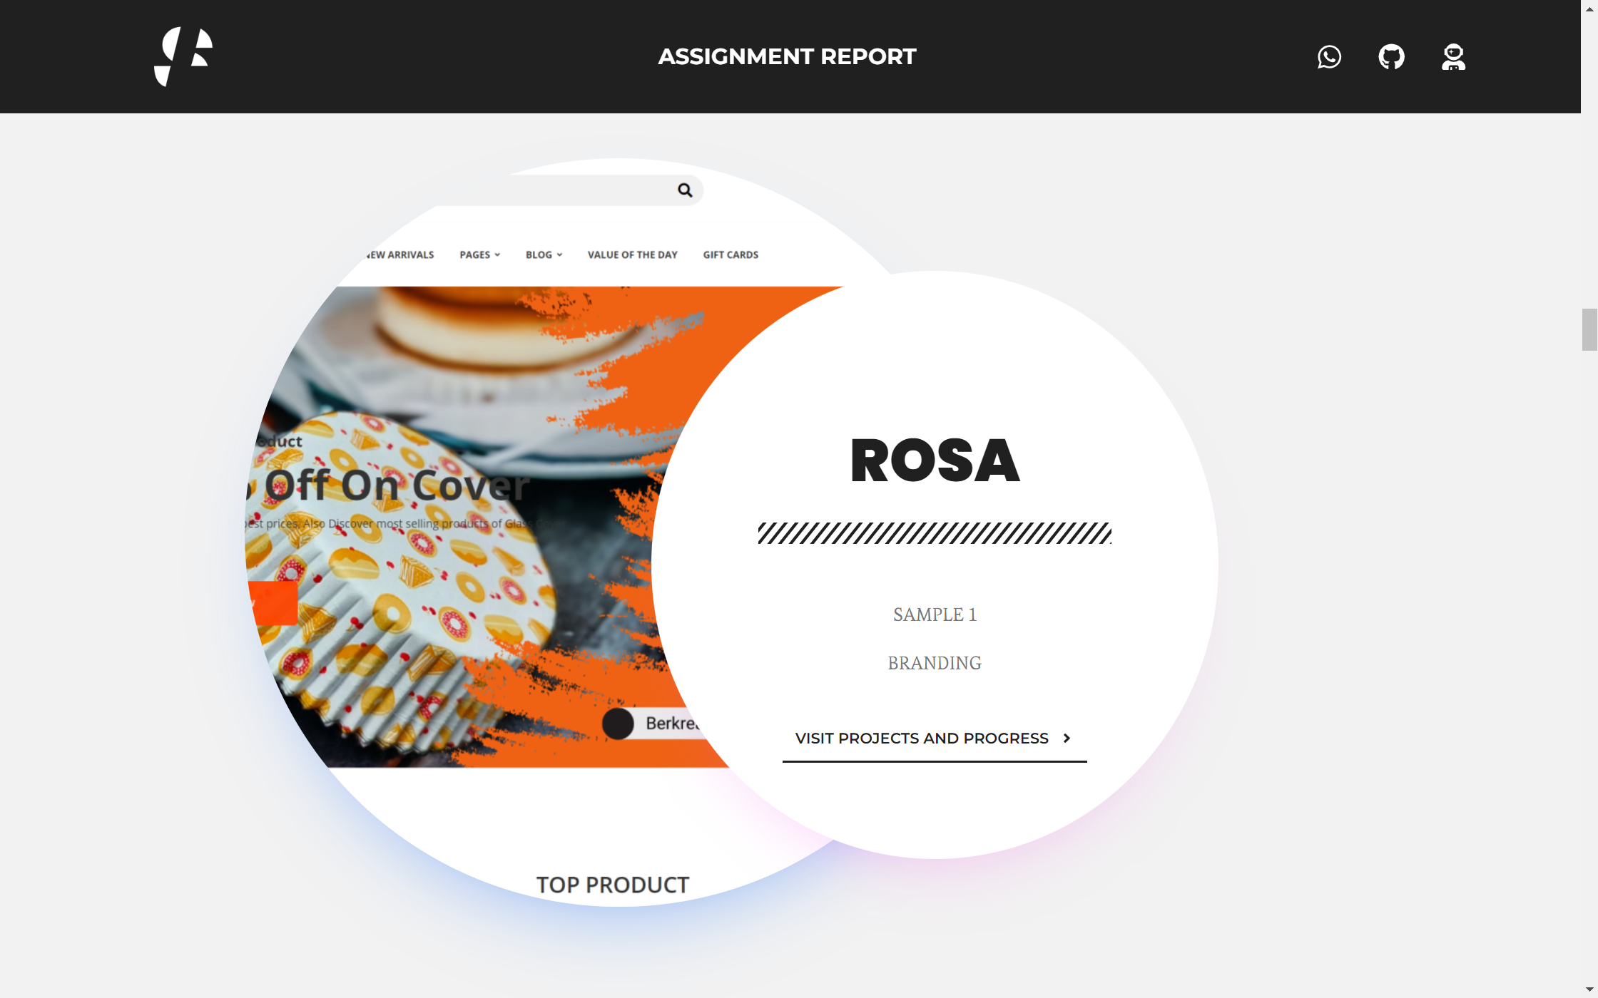The image size is (1598, 998).
Task: Click the orange button on the banner
Action: (273, 603)
